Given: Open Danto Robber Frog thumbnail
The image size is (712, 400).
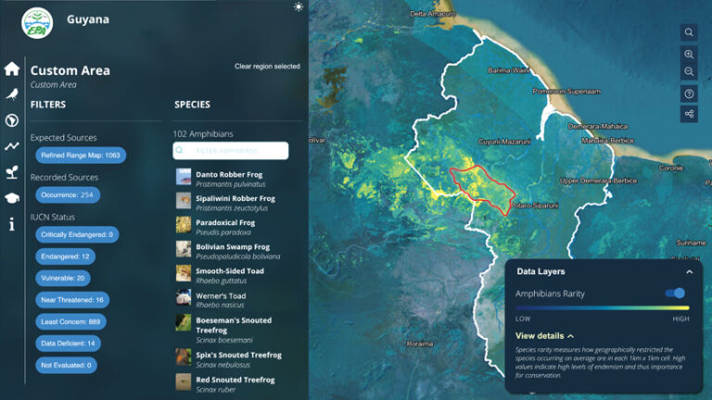Looking at the screenshot, I should point(184,177).
